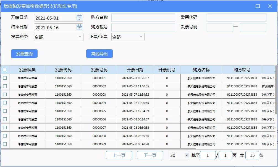Click the maximize icon on the dialog titlebar
The image size is (278, 167).
click(258, 6)
